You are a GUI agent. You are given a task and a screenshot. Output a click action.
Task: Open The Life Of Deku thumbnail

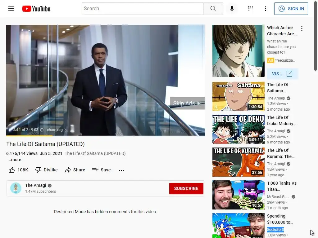[238, 129]
